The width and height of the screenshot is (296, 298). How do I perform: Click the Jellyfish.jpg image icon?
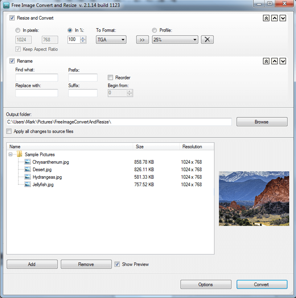tap(27, 184)
